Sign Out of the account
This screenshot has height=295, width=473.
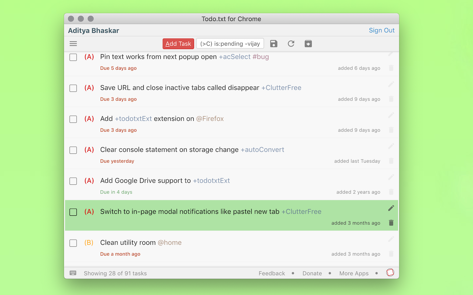coord(382,30)
